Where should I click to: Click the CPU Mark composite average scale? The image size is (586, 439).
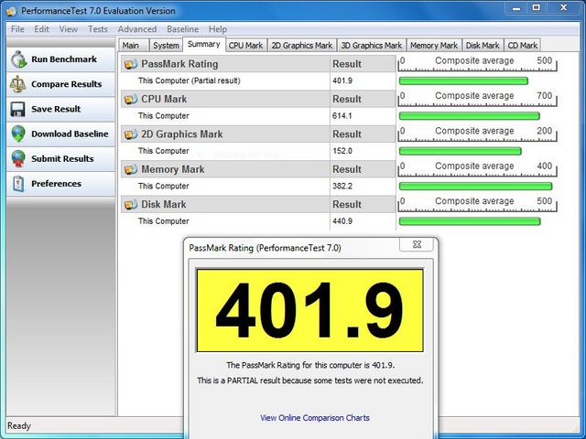point(477,99)
